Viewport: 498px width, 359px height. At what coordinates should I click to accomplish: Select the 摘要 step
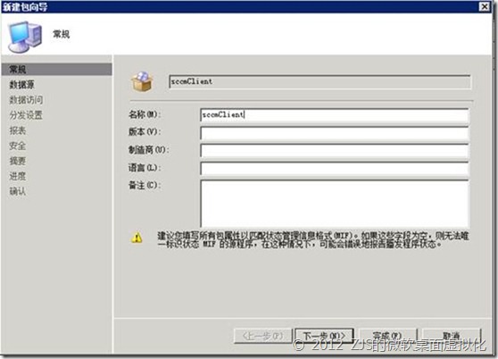coord(18,161)
